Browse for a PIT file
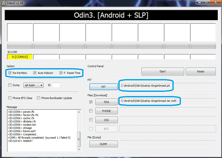Image resolution: width=222 pixels, height=158 pixels. point(103,87)
